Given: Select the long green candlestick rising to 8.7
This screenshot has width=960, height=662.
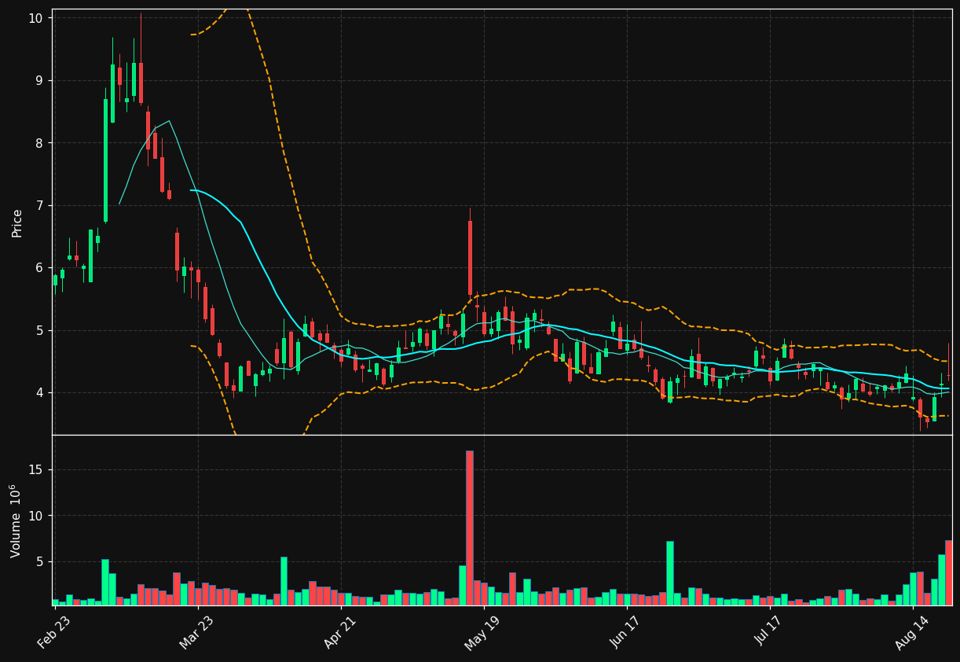Looking at the screenshot, I should 105,160.
